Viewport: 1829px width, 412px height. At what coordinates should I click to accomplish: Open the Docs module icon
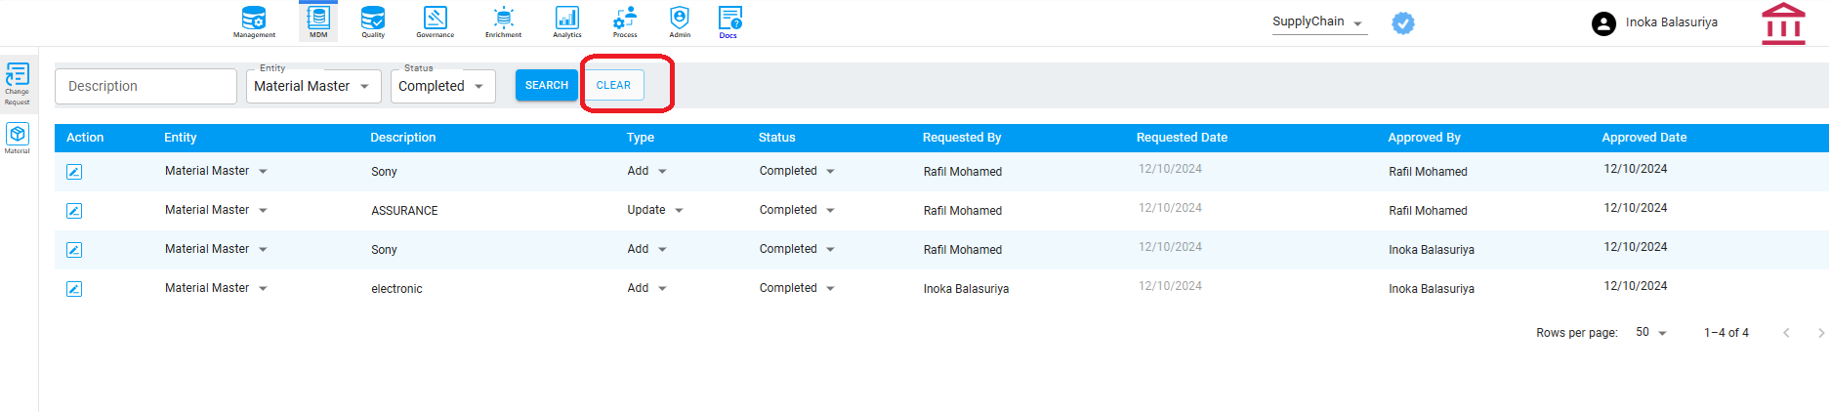(729, 21)
